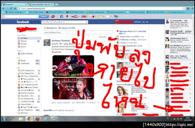Click the volume icon in system tray
Screen dimensions: 195x128
tap(175, 119)
